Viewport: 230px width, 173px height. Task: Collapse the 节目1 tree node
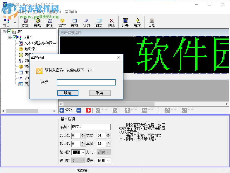pos(10,37)
